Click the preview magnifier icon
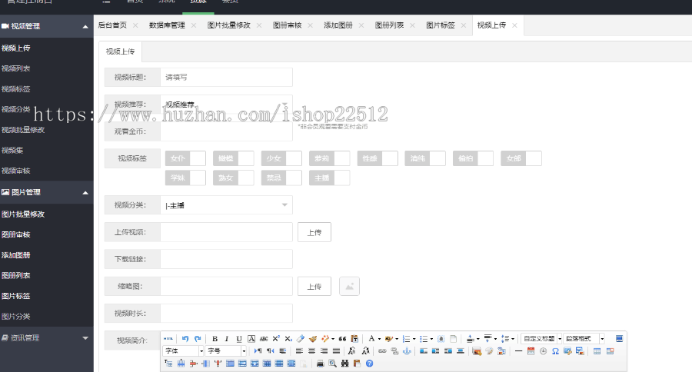 332,364
